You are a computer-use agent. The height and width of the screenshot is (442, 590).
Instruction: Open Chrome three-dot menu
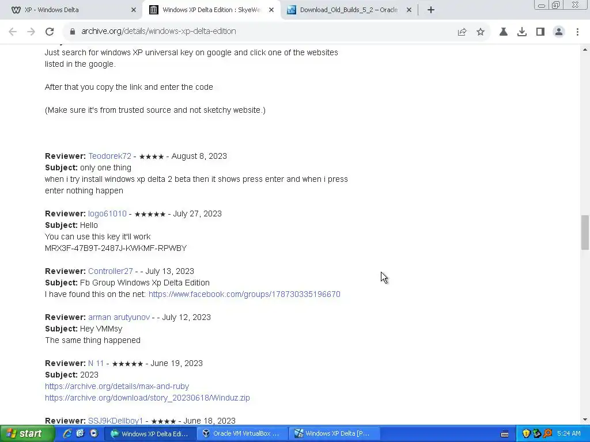(x=577, y=32)
